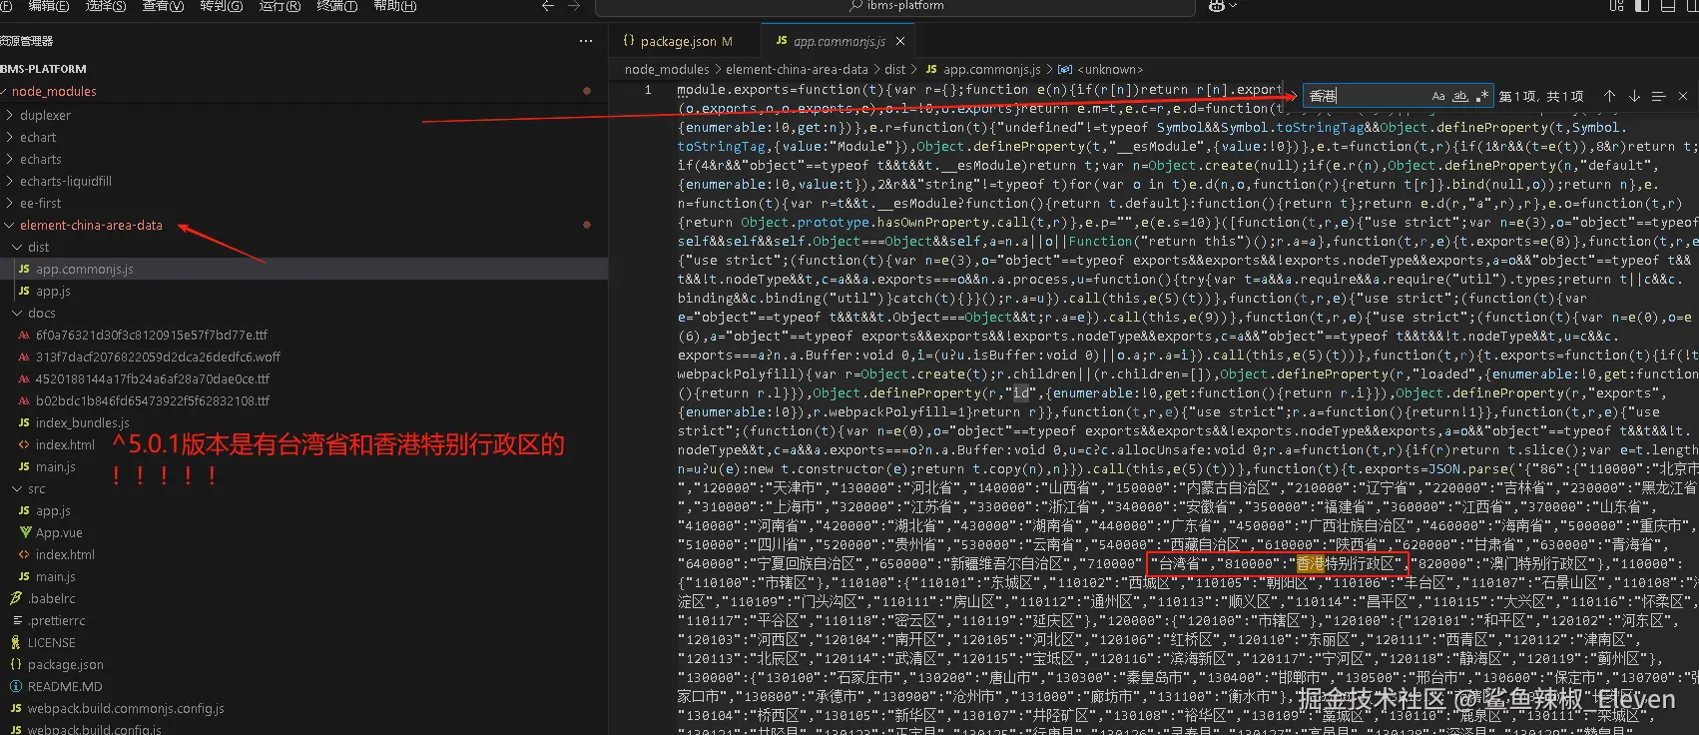
Task: Navigate back with the left arrow
Action: [547, 6]
